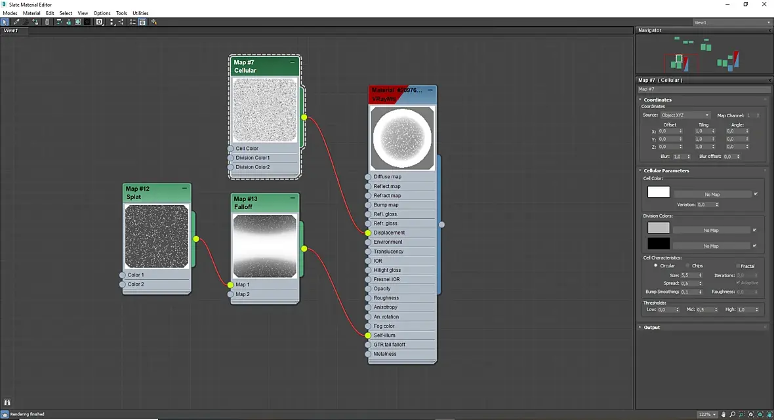Click the Delete Selected trash icon
774x420 pixels.
(x=47, y=22)
